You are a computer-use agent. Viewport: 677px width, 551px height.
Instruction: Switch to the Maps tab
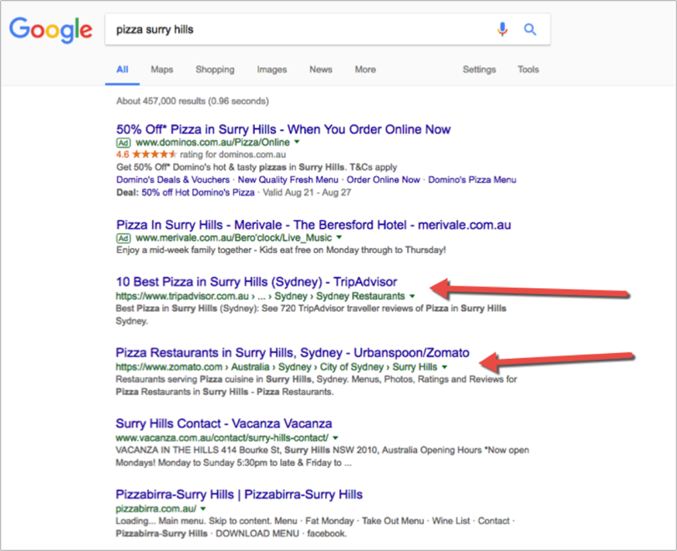click(161, 69)
